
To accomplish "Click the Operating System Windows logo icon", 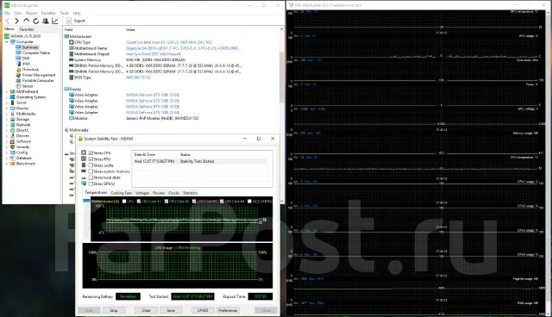I will click(13, 97).
